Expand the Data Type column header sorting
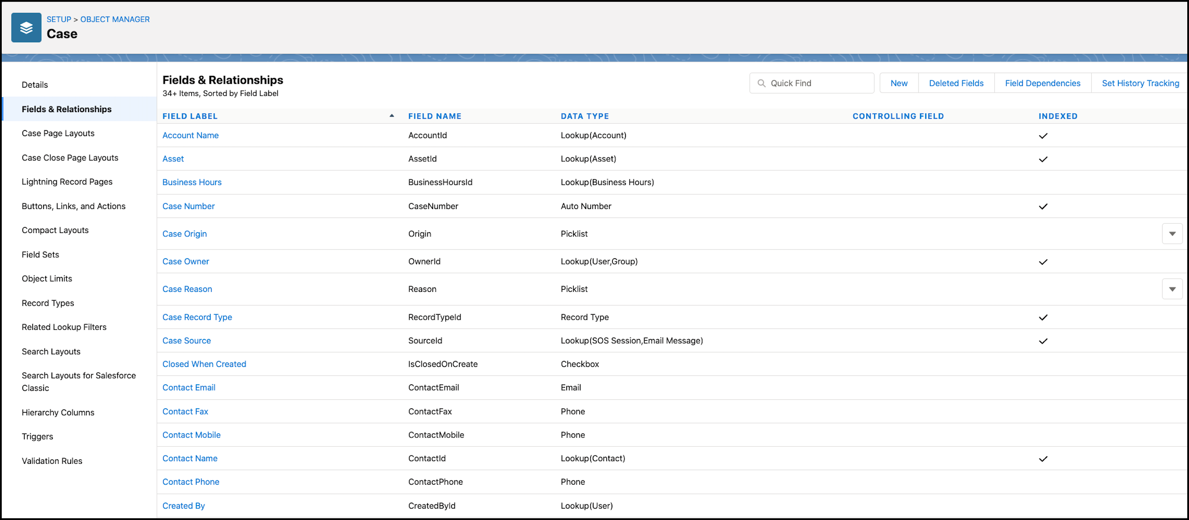 584,116
